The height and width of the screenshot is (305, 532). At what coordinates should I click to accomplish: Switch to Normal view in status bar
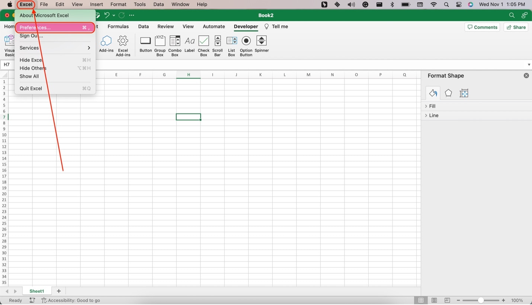(421, 300)
